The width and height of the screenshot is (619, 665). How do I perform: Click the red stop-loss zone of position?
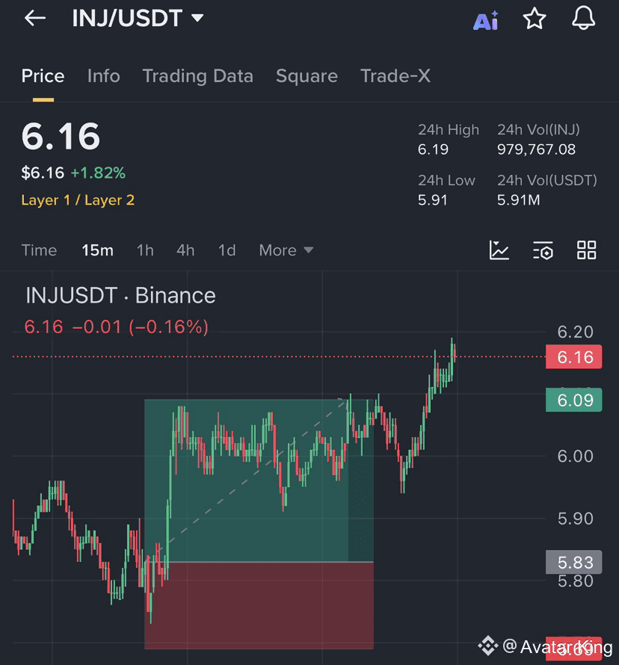click(x=259, y=606)
